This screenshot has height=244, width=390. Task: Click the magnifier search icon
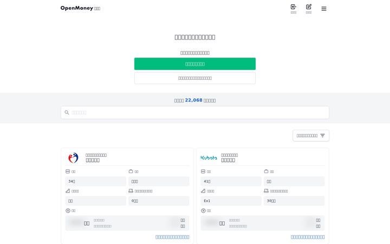coord(67,113)
